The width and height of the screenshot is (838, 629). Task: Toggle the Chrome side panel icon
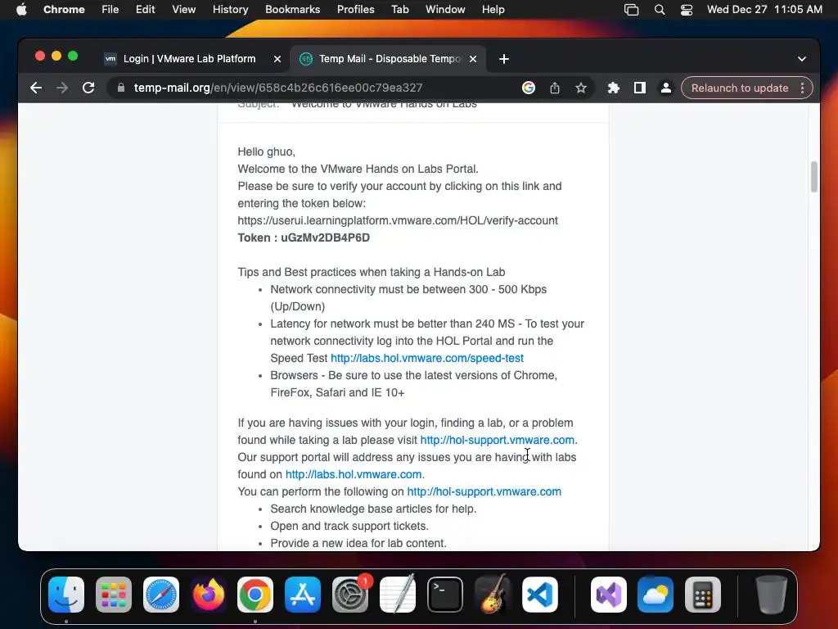point(640,88)
